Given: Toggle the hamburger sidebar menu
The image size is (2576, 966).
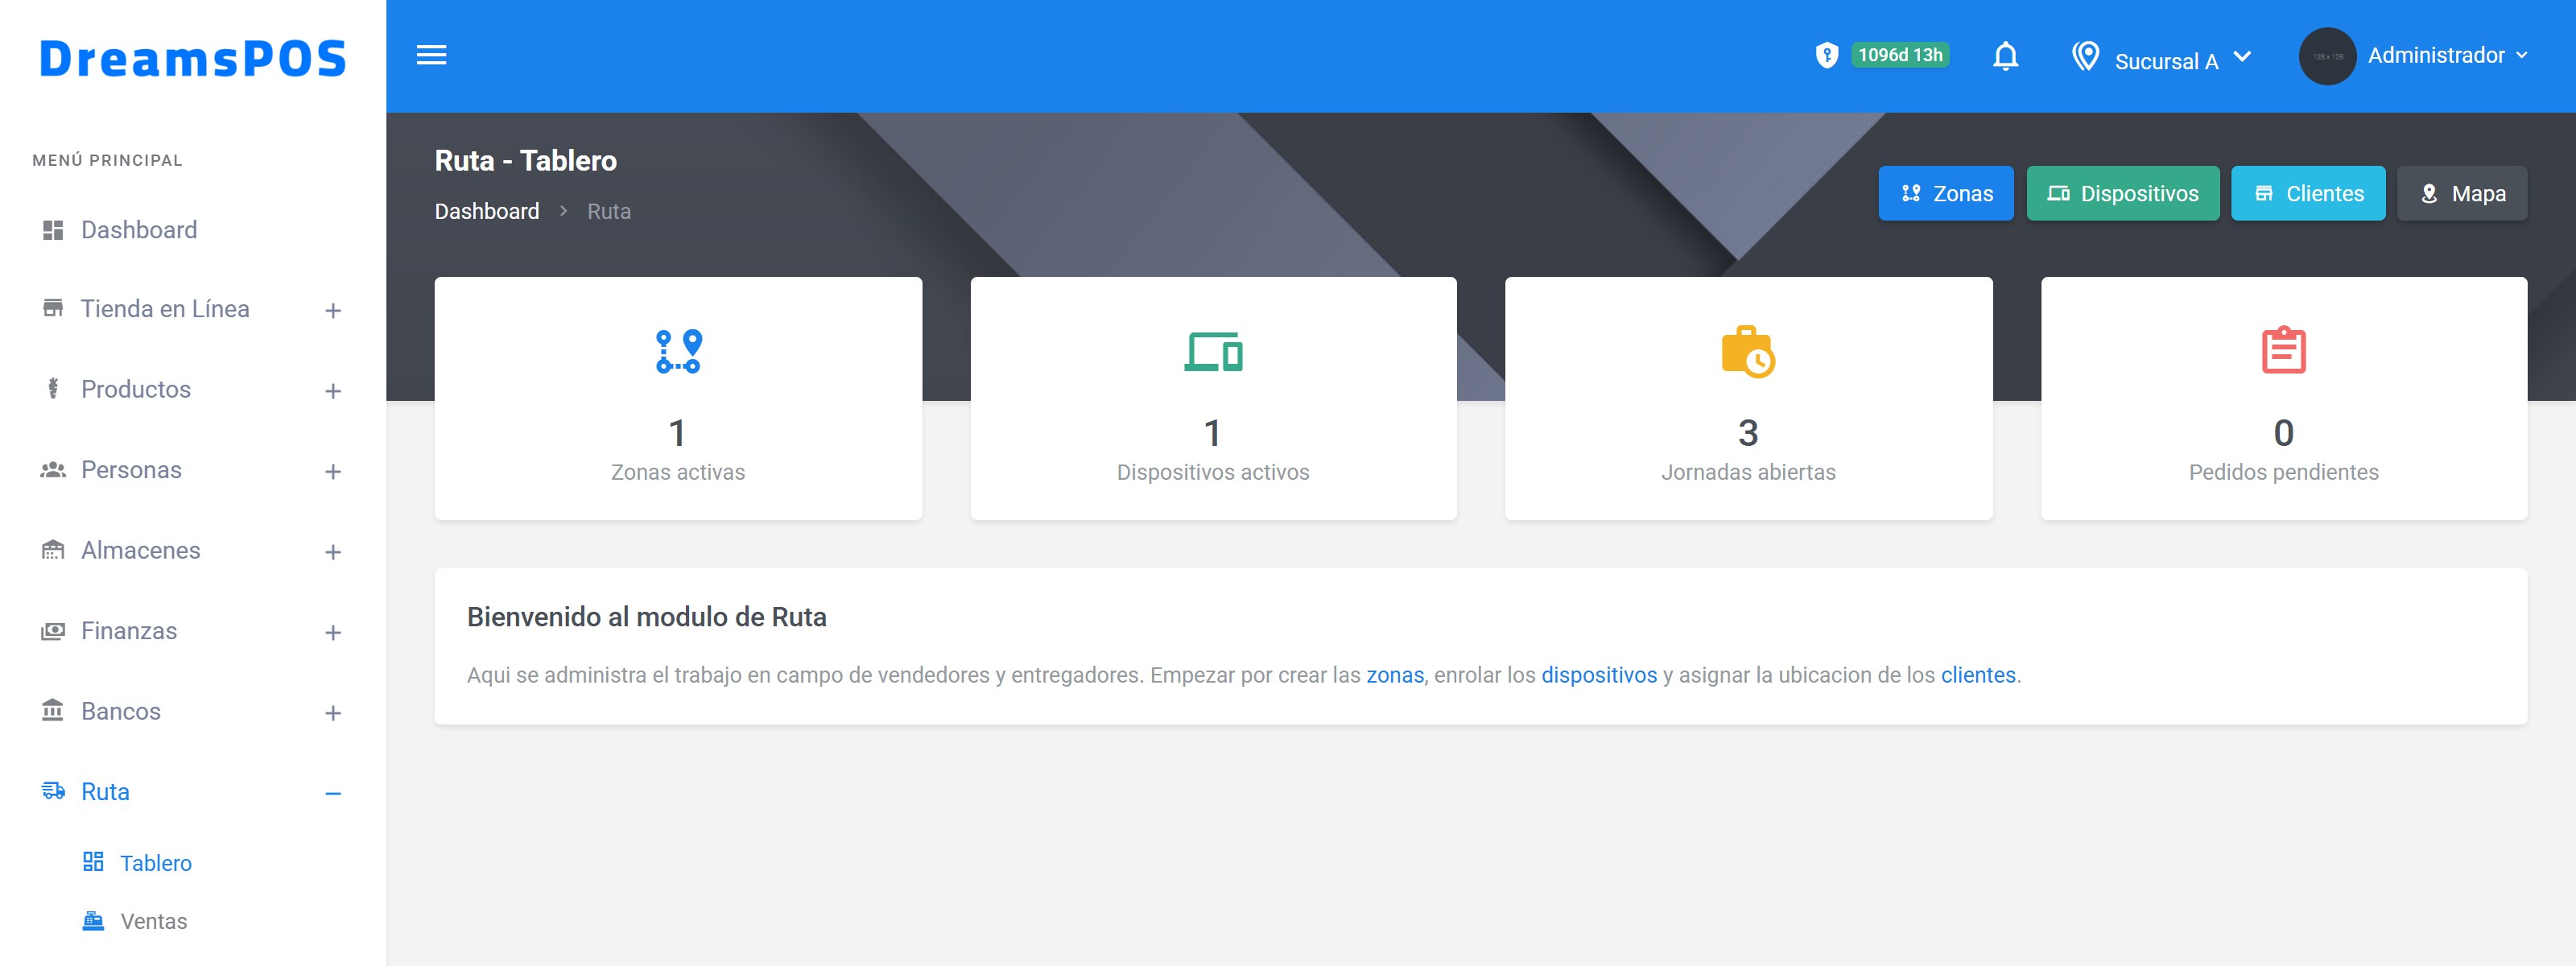Looking at the screenshot, I should pos(431,55).
